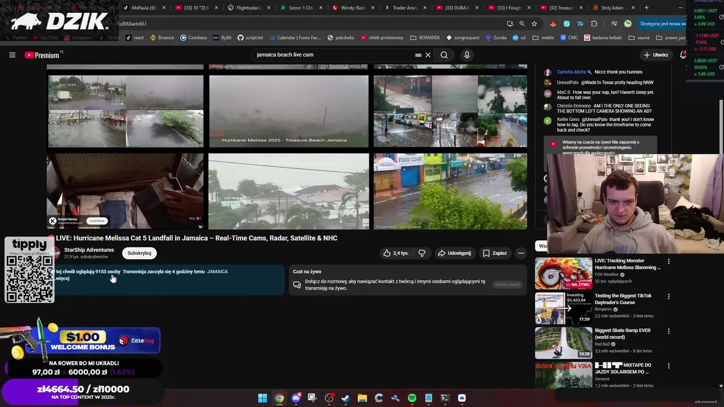Open options for FOX Weather hurricane video
Screen dimensions: 724x407
click(669, 262)
